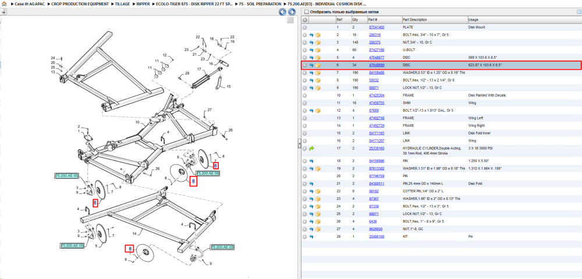Select circle icon for PLATE row
The width and height of the screenshot is (582, 279).
tap(305, 27)
